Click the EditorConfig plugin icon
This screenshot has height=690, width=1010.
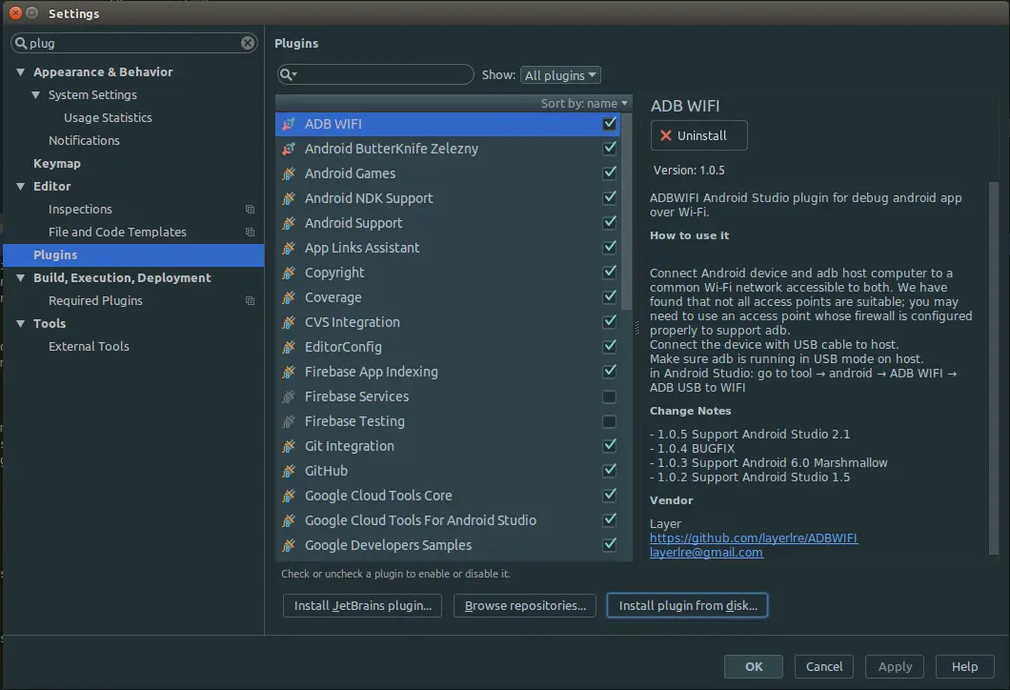(289, 347)
